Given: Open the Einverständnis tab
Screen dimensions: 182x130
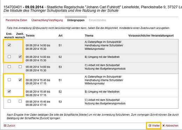Looking at the screenshot, I should click(97, 20).
